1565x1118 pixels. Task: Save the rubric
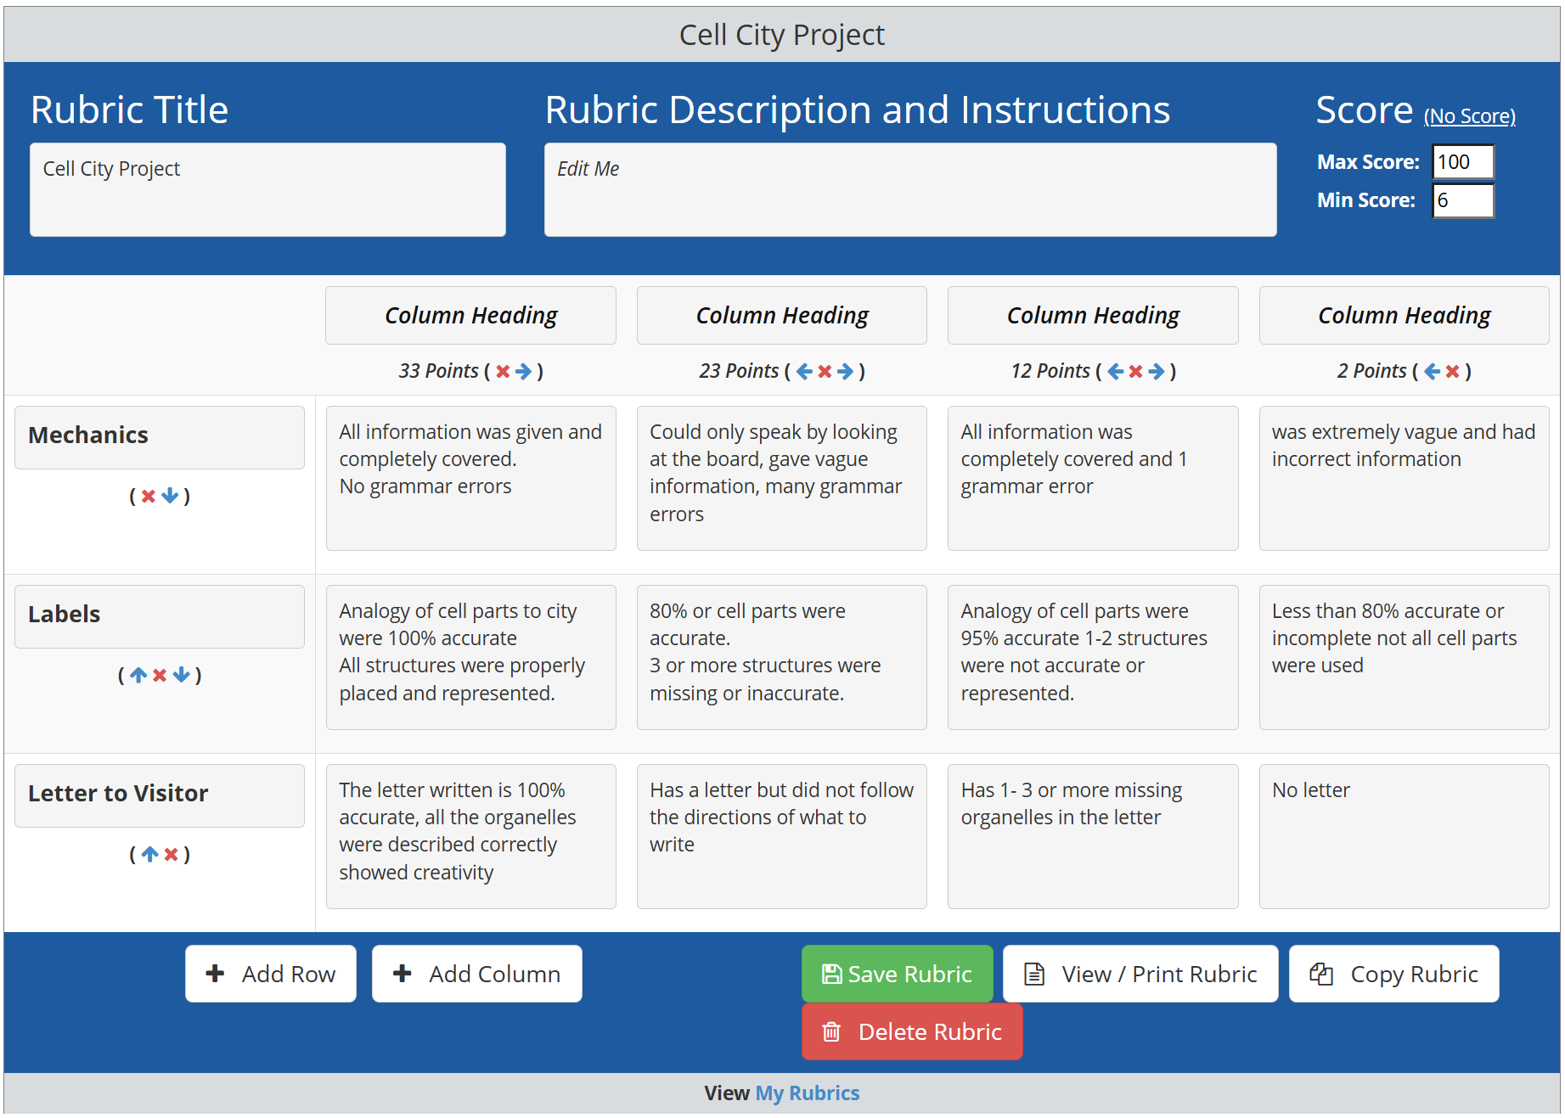[898, 974]
